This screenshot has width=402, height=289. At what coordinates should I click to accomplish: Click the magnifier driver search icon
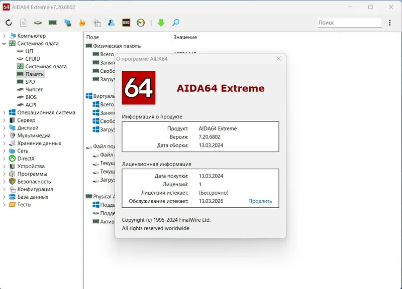click(175, 23)
